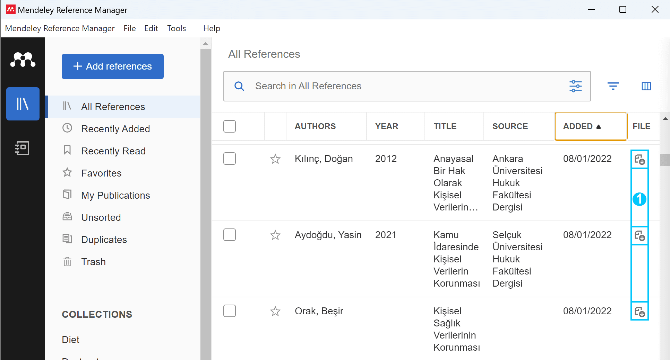The image size is (670, 360).
Task: Minimize the Mendeley window
Action: (591, 9)
